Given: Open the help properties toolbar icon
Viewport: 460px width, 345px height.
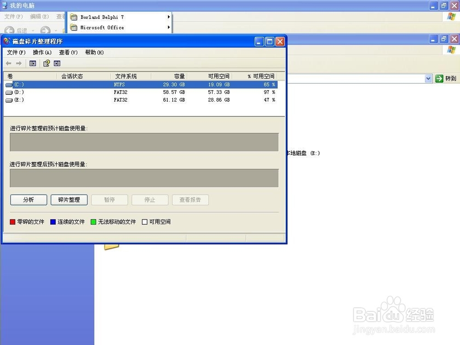Looking at the screenshot, I should pos(46,63).
